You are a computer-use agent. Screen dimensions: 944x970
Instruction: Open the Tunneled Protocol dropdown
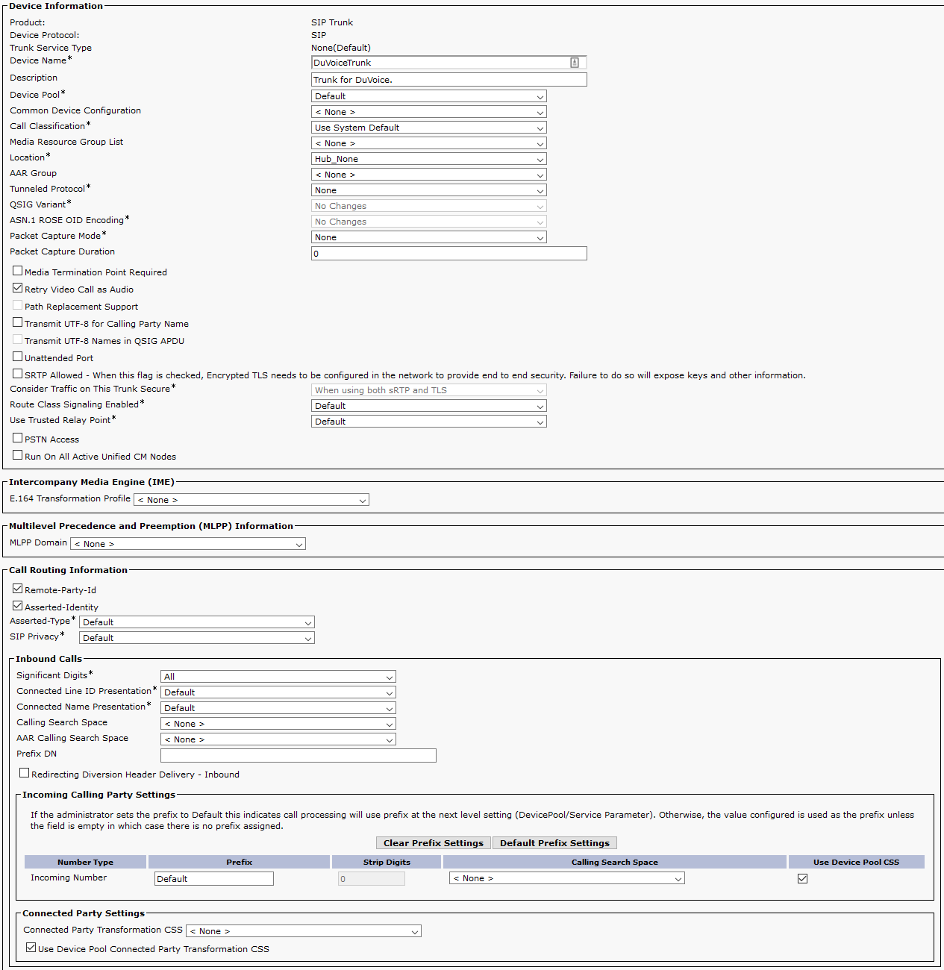pyautogui.click(x=428, y=190)
